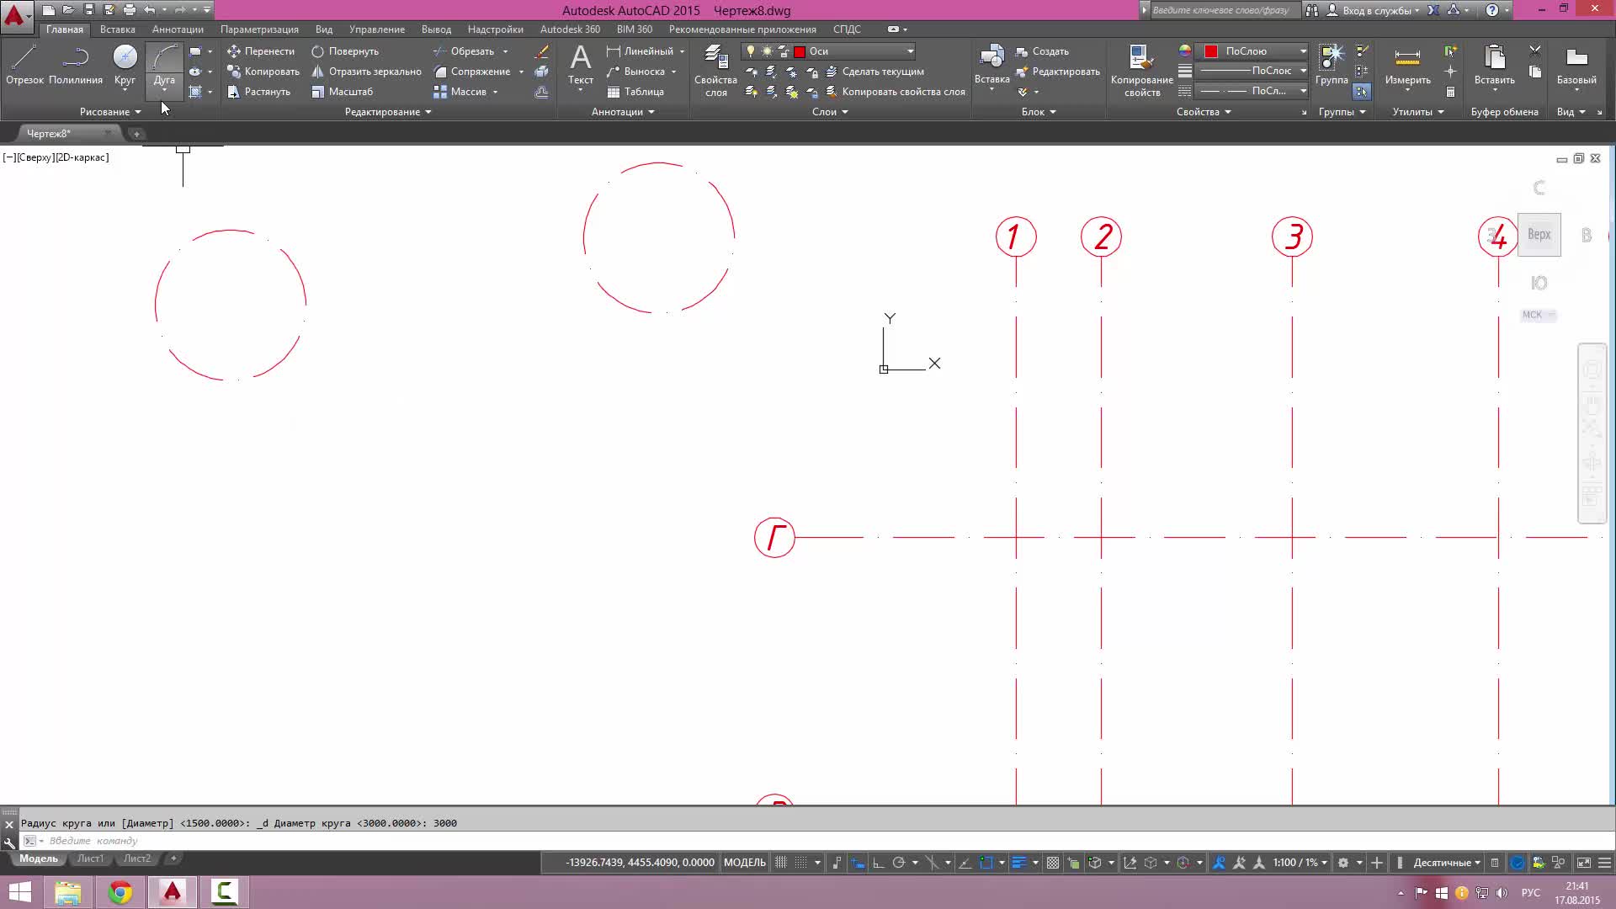This screenshot has height=909, width=1616.
Task: Open Свойства слоя layer properties
Action: (715, 71)
